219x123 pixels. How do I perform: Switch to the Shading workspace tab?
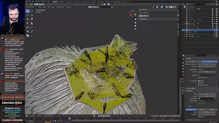(93, 2)
